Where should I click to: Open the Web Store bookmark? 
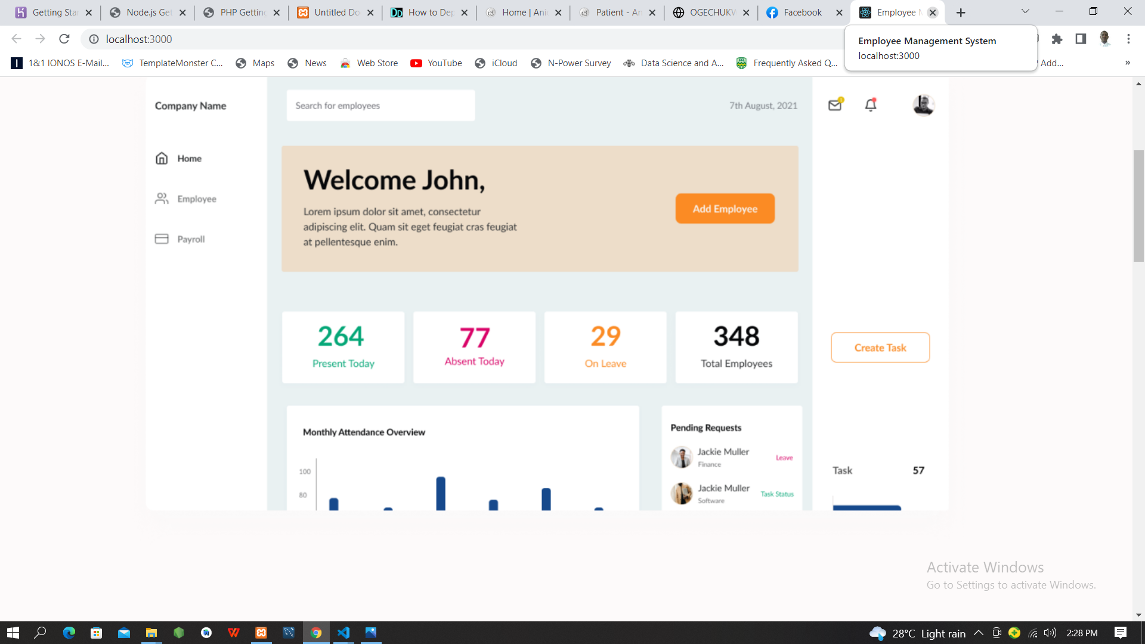[369, 63]
